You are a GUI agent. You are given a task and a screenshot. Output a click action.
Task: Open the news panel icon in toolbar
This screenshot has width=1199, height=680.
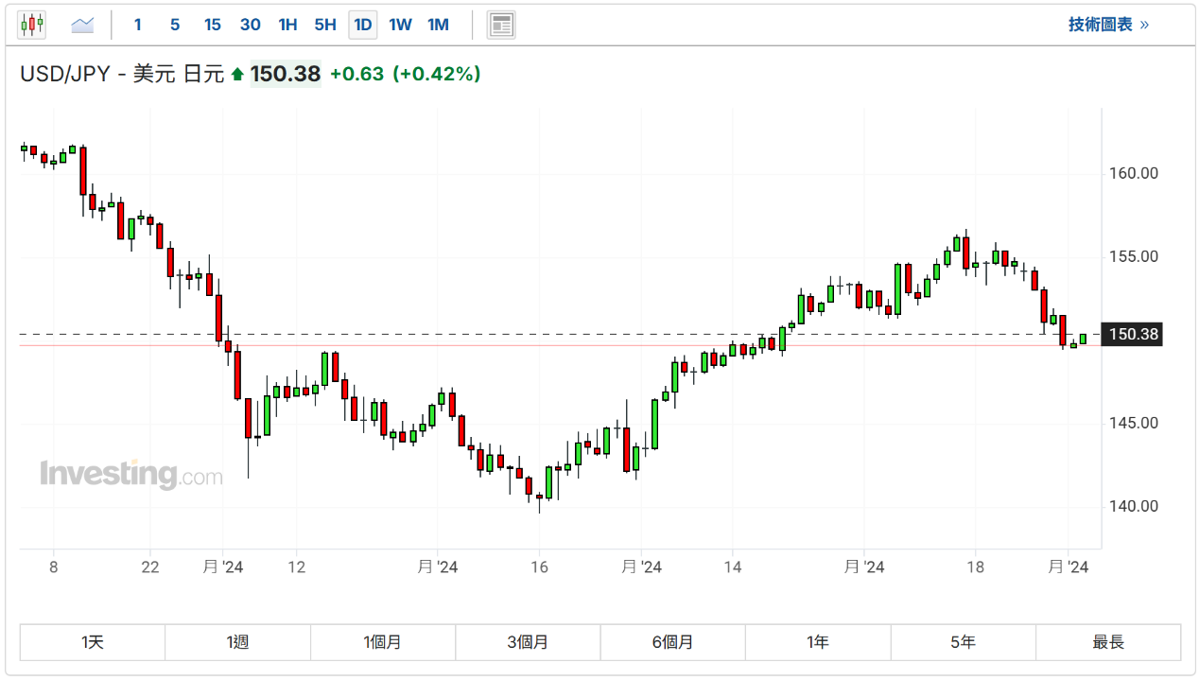tap(501, 25)
